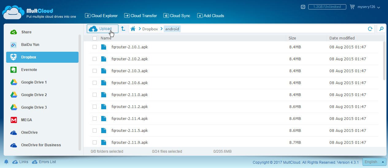Open the Evernote elephant icon
Viewport: 388px width, 168px height.
(13, 70)
